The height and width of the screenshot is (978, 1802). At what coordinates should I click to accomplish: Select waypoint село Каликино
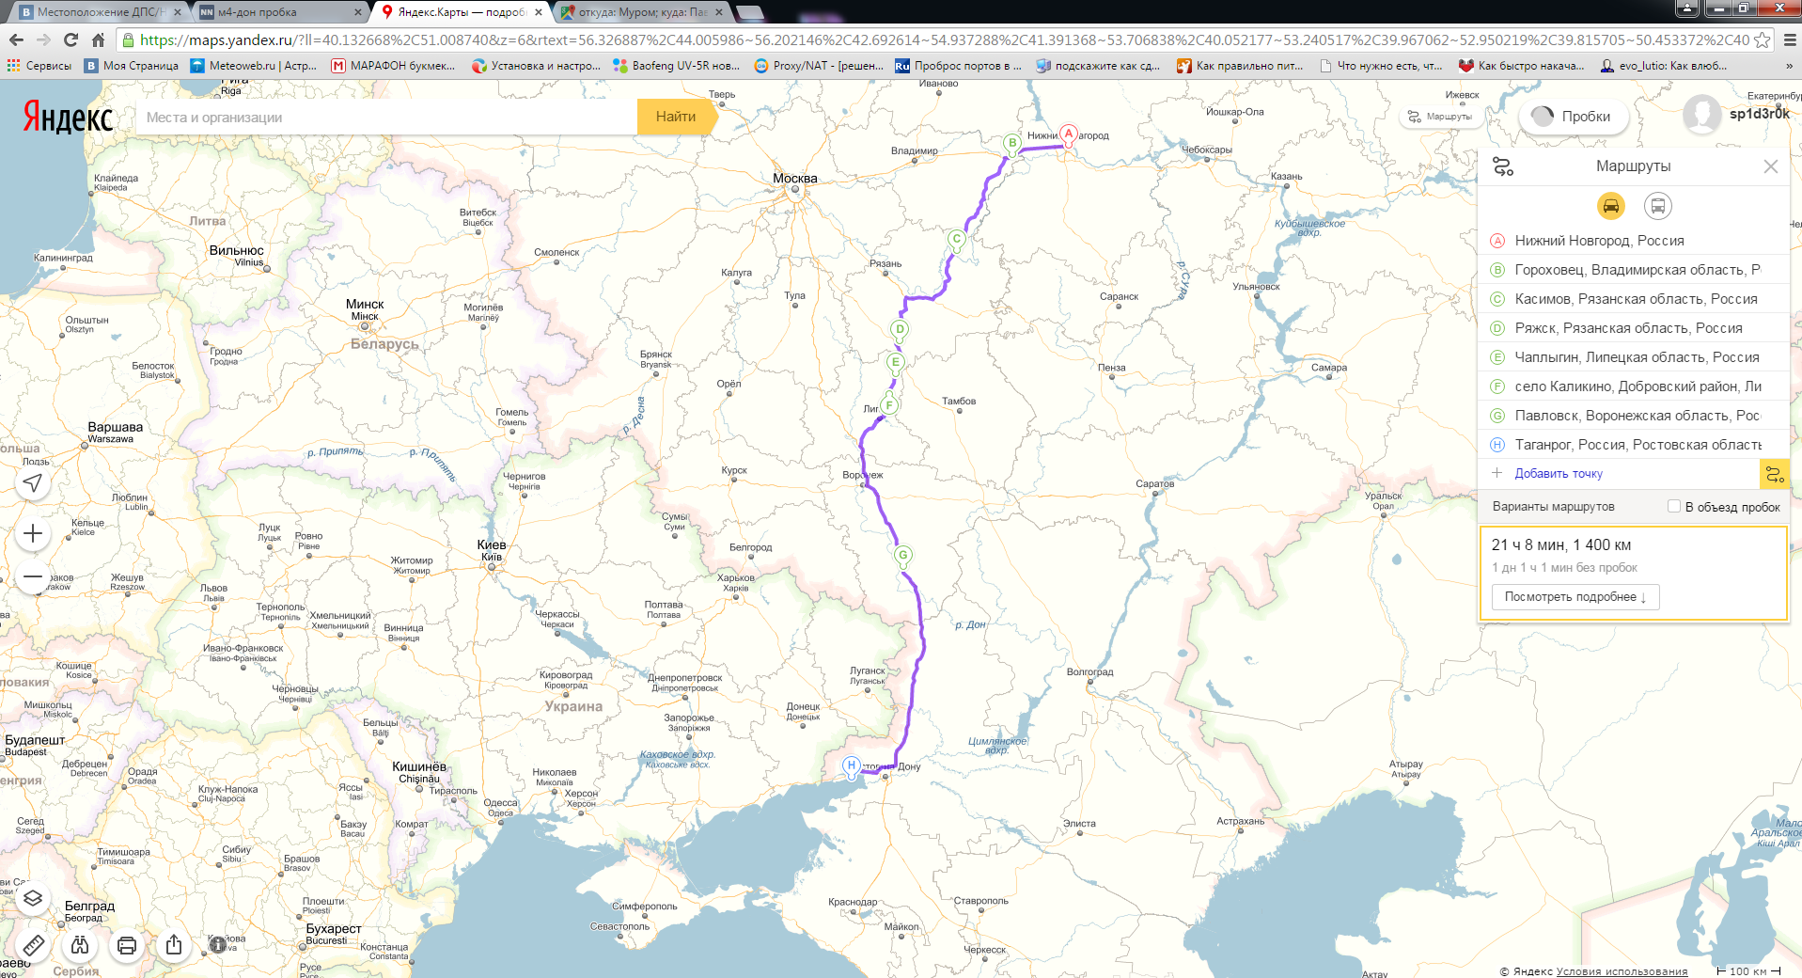(1633, 386)
